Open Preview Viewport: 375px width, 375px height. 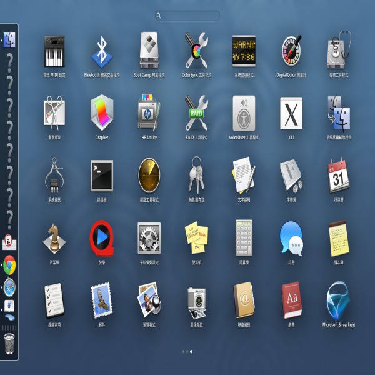pyautogui.click(x=149, y=300)
